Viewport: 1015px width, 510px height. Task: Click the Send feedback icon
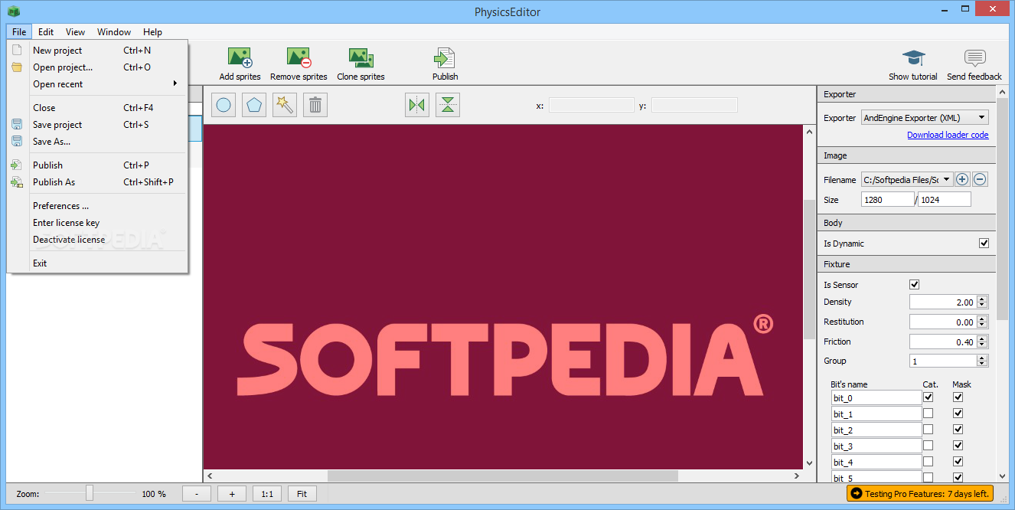974,58
